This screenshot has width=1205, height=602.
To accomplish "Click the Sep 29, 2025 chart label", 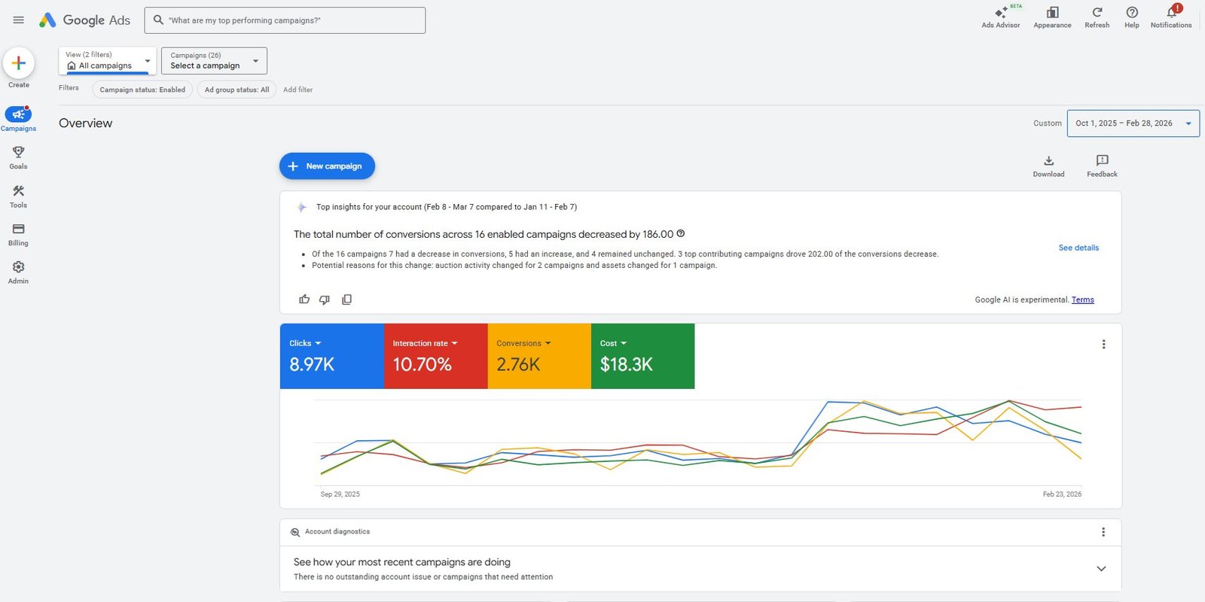I will click(340, 494).
